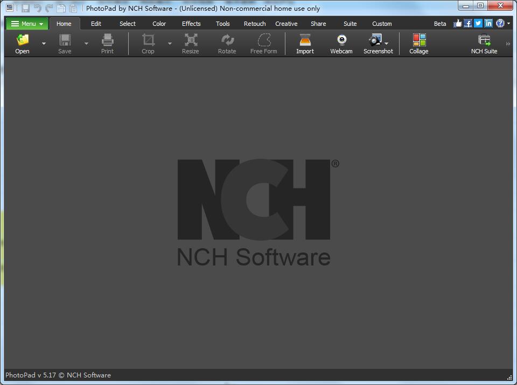The height and width of the screenshot is (385, 517).
Task: Switch to the Tools tab
Action: (x=223, y=24)
